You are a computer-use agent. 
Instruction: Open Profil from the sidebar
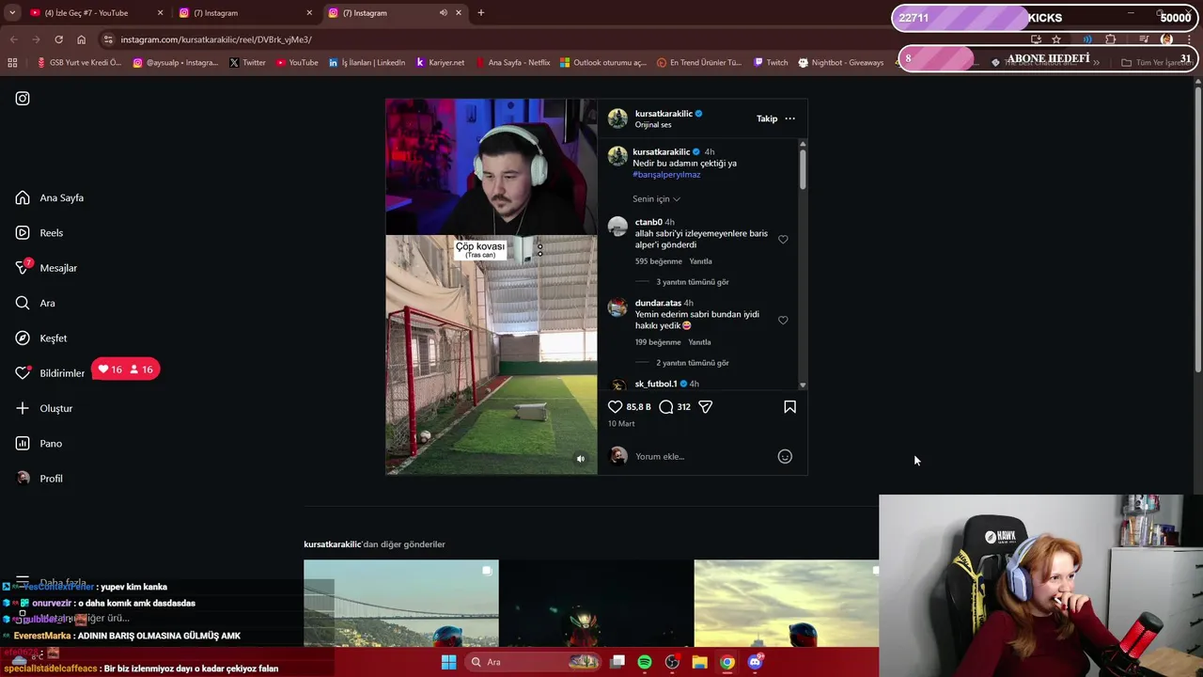[39, 478]
